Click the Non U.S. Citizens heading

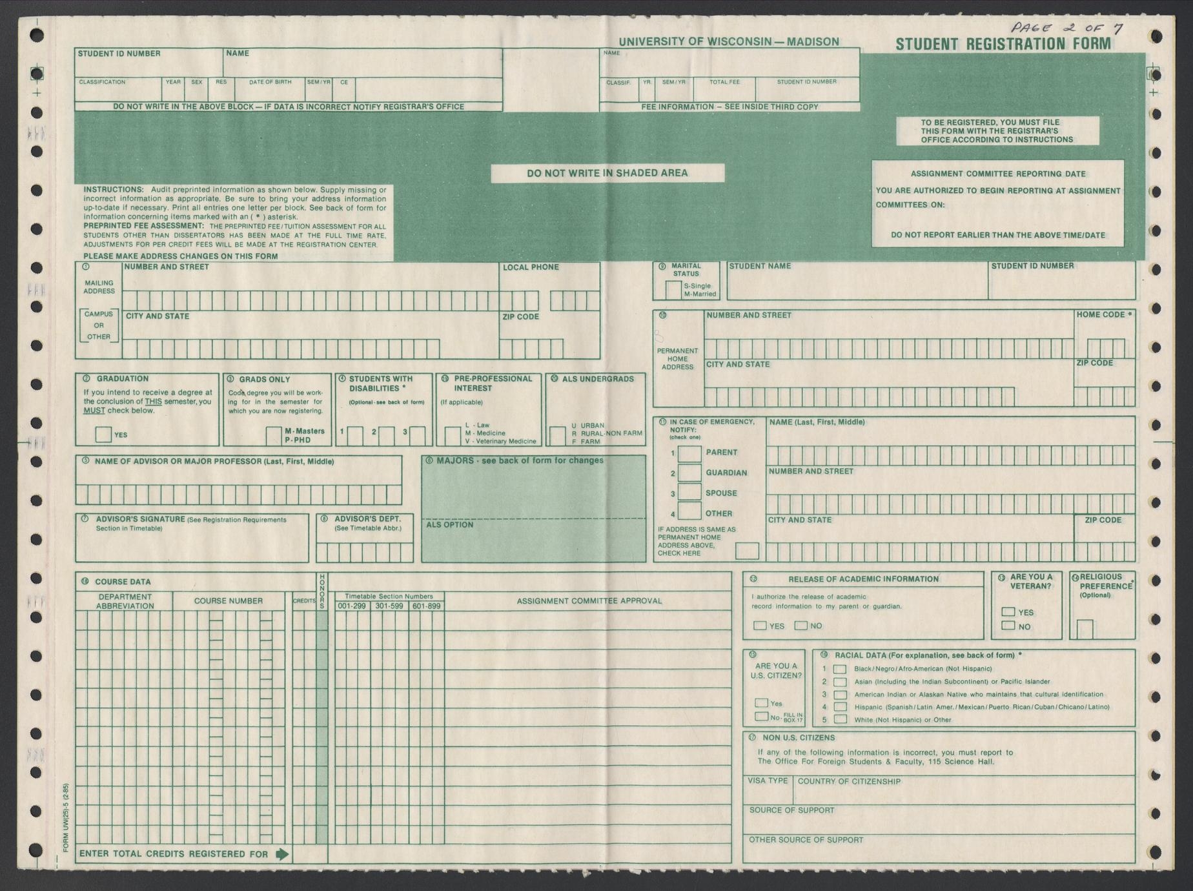pyautogui.click(x=799, y=737)
